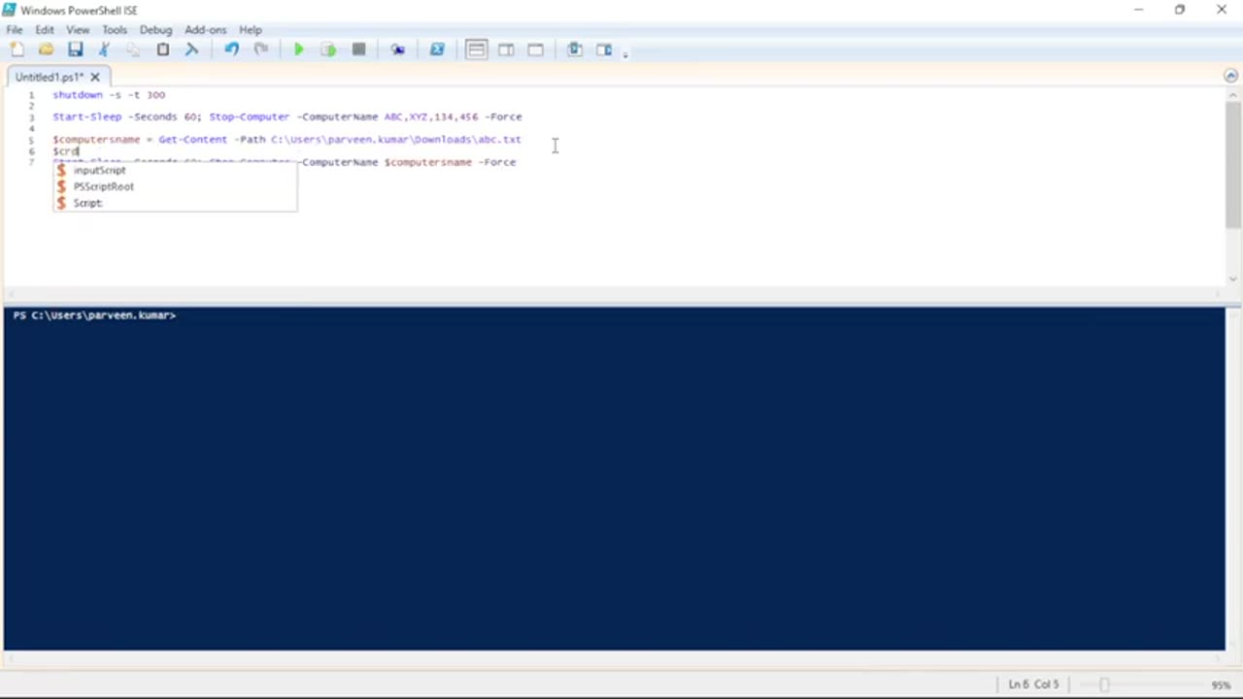Close the Windows PowerShell ISE window
The width and height of the screenshot is (1243, 699).
pyautogui.click(x=1222, y=10)
